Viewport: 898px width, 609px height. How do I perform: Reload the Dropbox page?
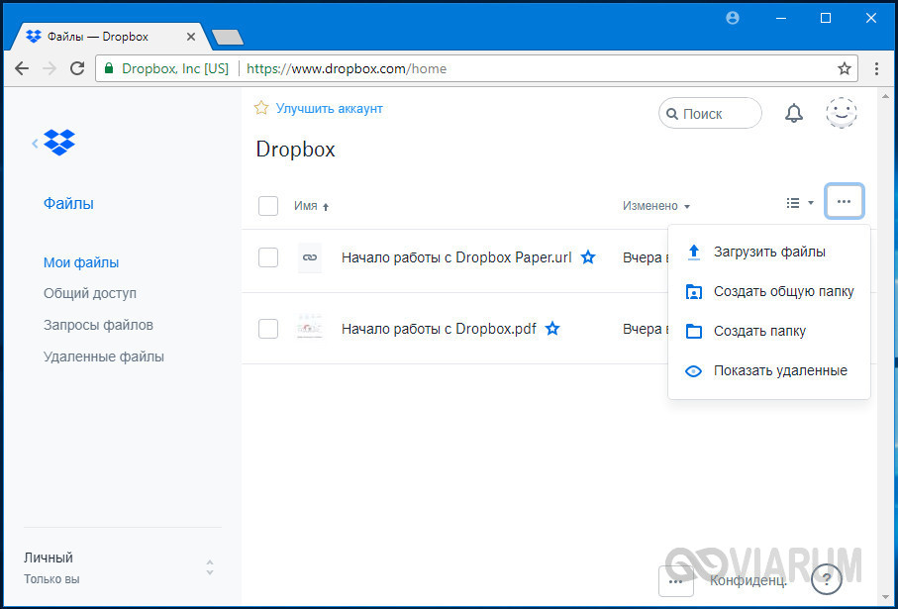pos(77,68)
